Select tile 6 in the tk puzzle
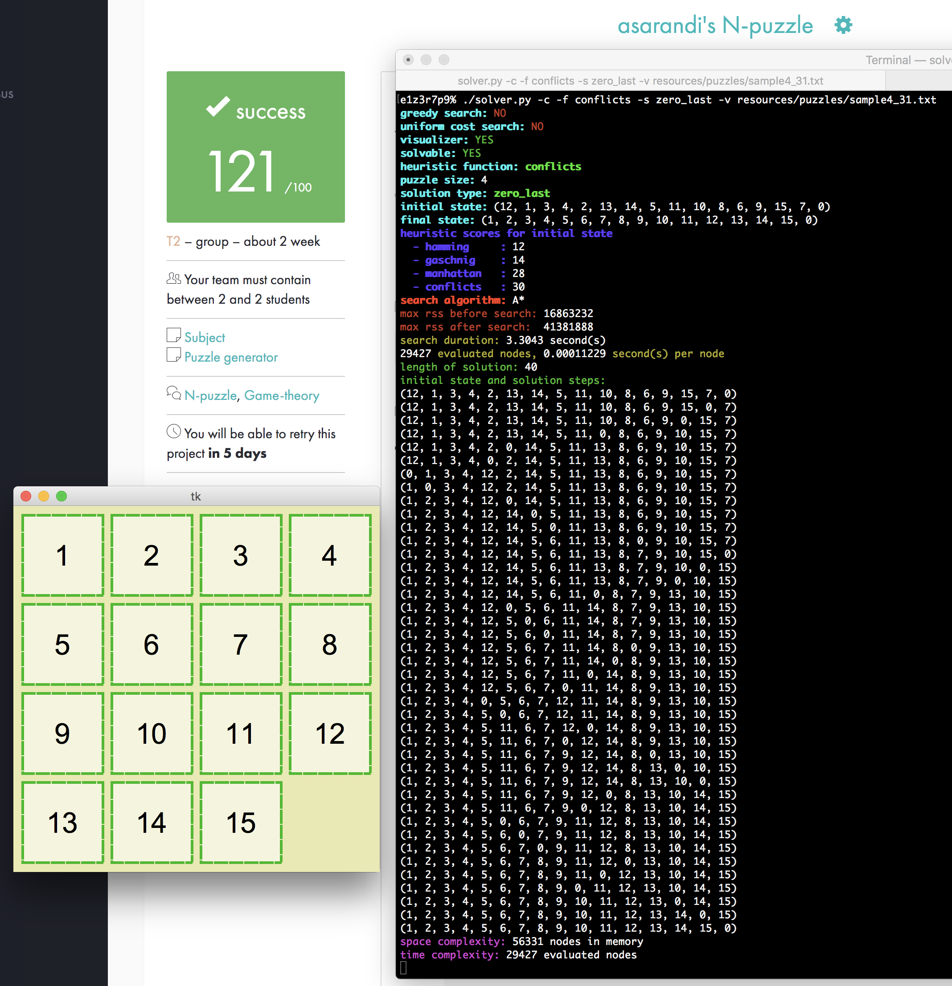This screenshot has width=952, height=986. point(152,644)
